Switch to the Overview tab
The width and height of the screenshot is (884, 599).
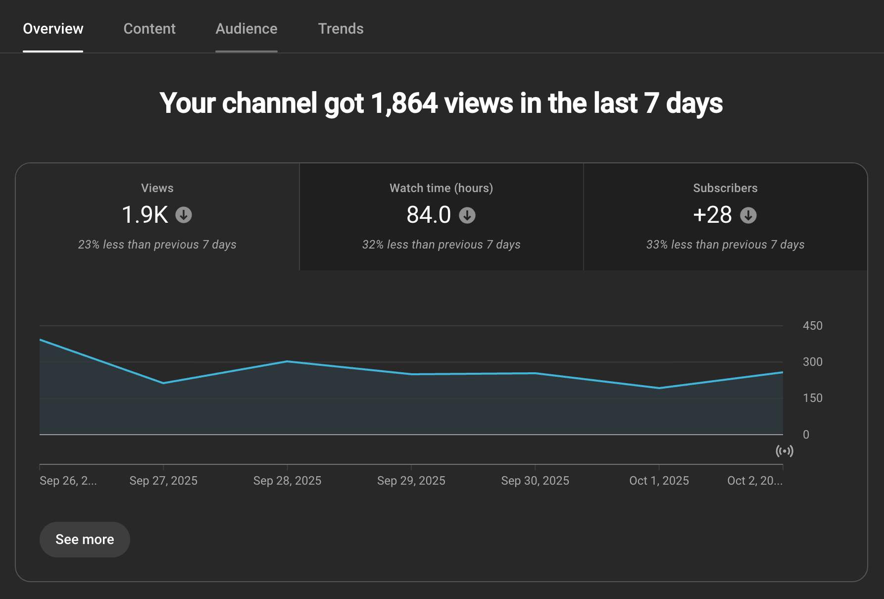click(53, 29)
